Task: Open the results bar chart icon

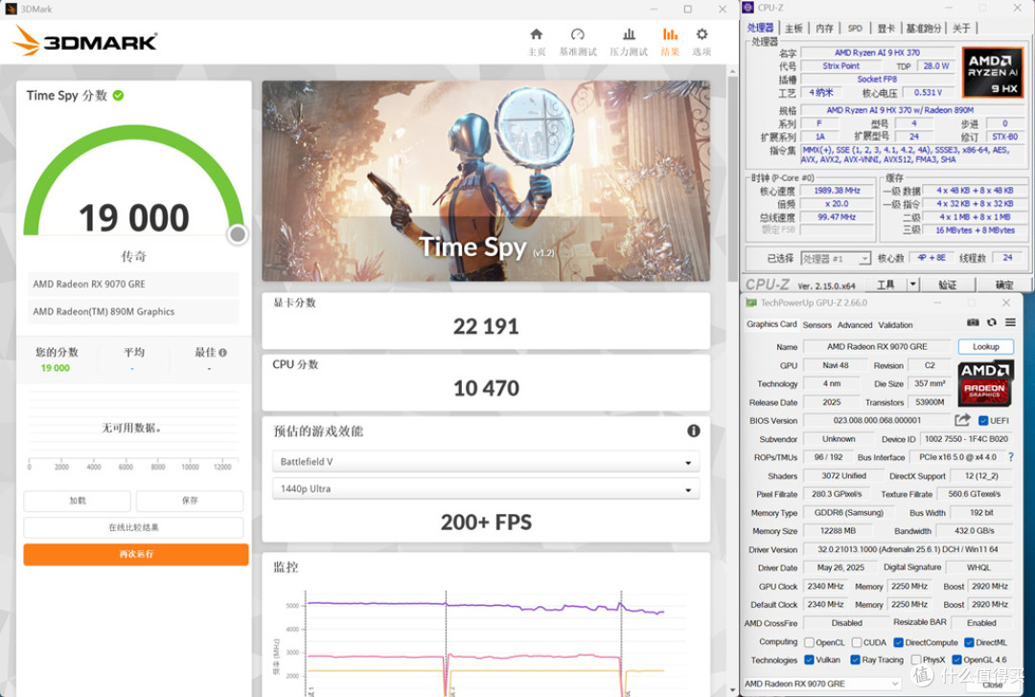Action: (x=670, y=35)
